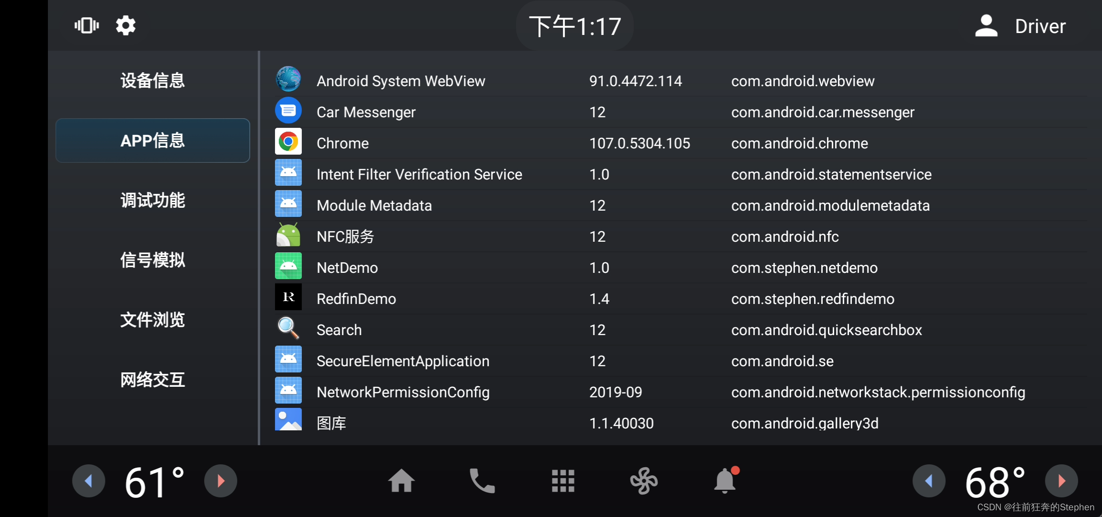Decrease the 68° passenger temperature
1102x517 pixels.
point(929,481)
